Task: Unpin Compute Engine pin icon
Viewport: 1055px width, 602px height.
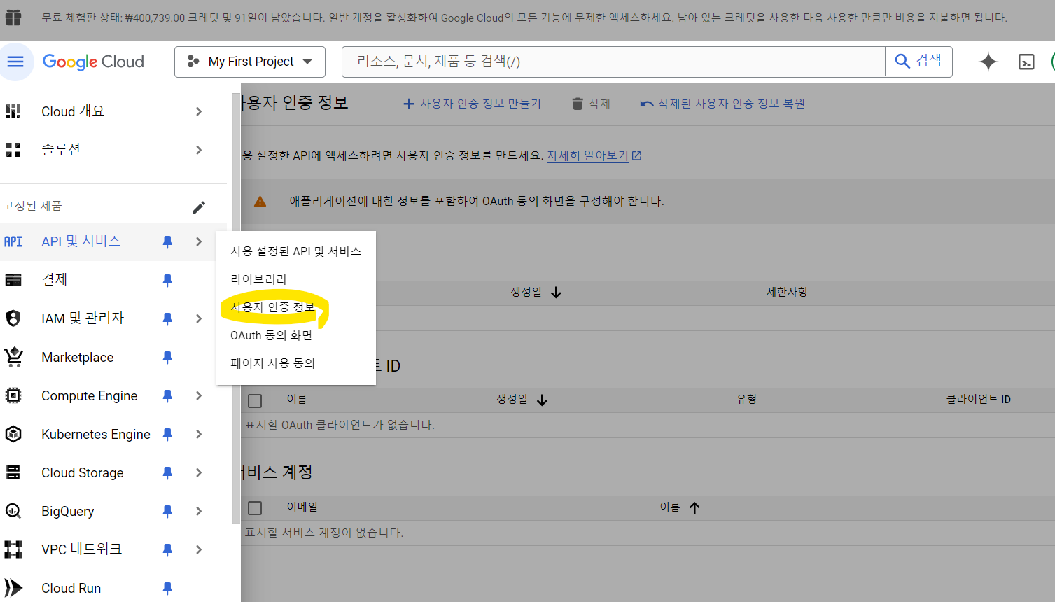Action: pos(167,395)
